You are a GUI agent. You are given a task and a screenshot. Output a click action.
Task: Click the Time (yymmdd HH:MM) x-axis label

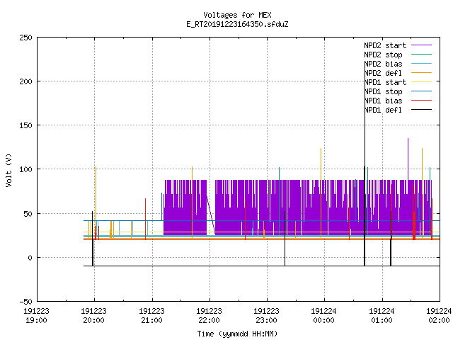pos(237,334)
